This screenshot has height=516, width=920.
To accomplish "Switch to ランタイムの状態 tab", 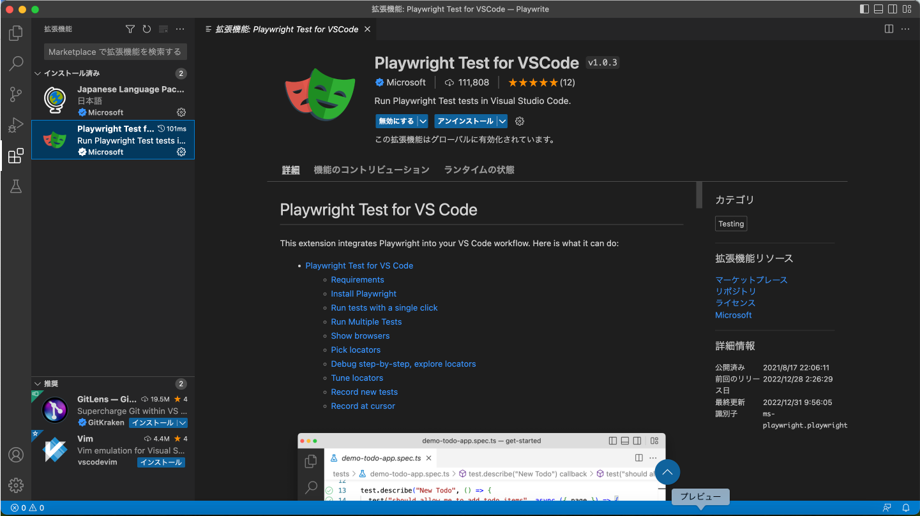I will [479, 170].
